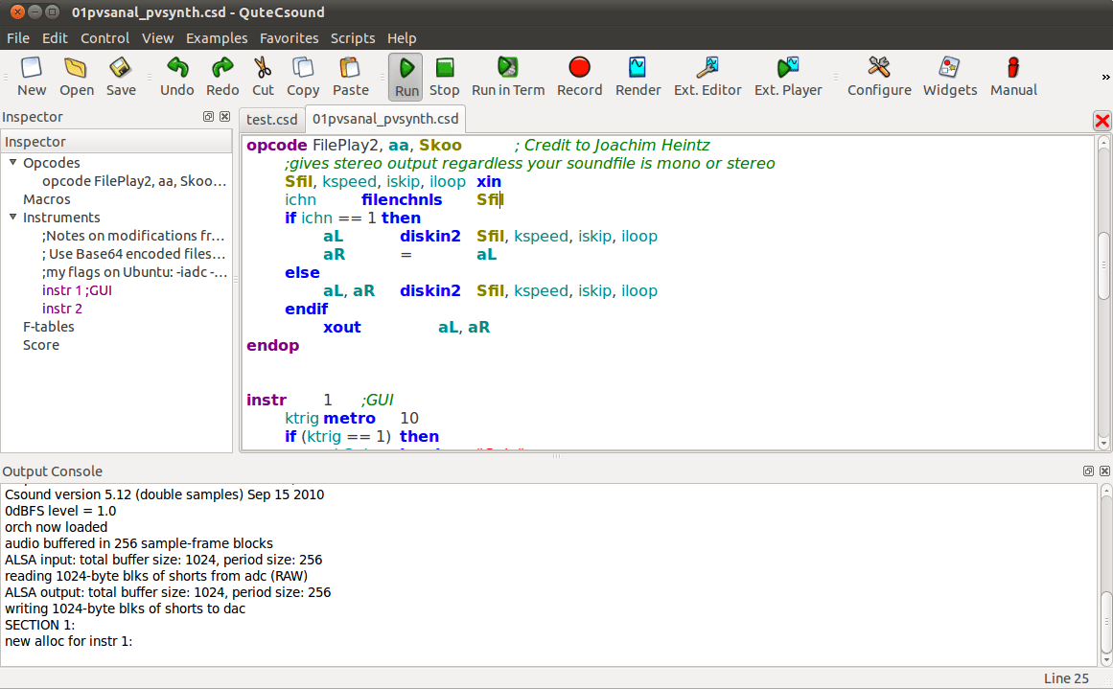This screenshot has height=689, width=1113.
Task: Click the Output Console scrollbar handle
Action: pos(1105,622)
